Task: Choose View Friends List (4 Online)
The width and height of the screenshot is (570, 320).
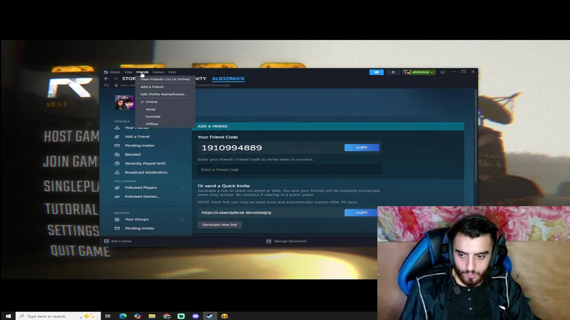Action: pyautogui.click(x=165, y=79)
